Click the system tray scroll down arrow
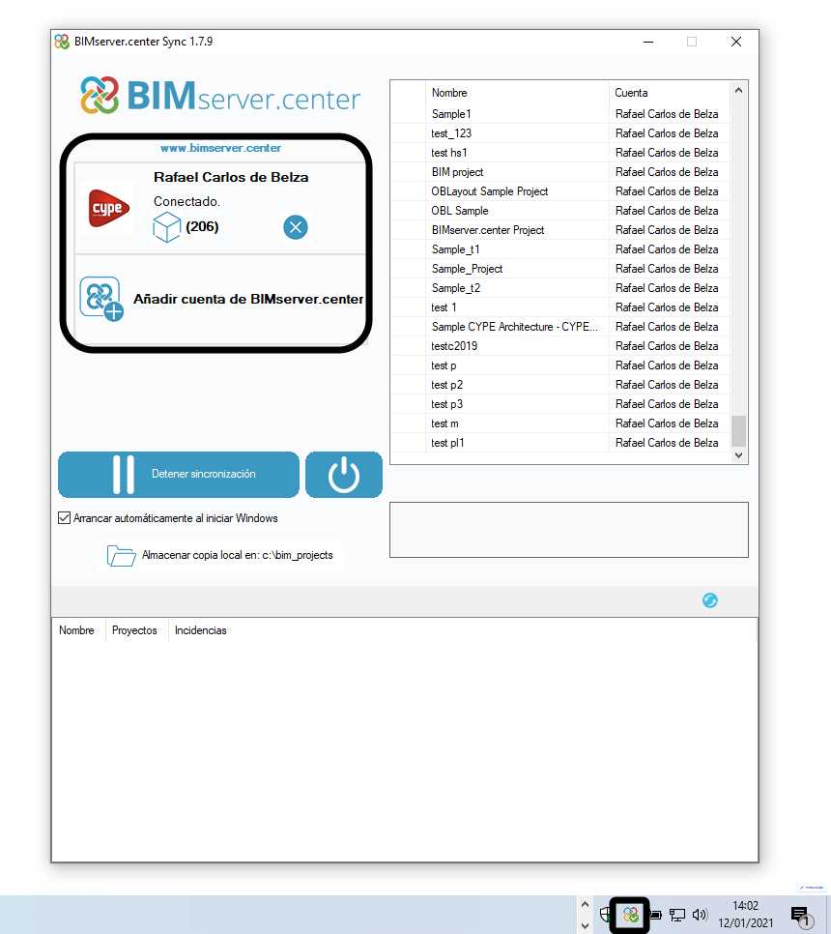This screenshot has height=934, width=831. pos(585,925)
